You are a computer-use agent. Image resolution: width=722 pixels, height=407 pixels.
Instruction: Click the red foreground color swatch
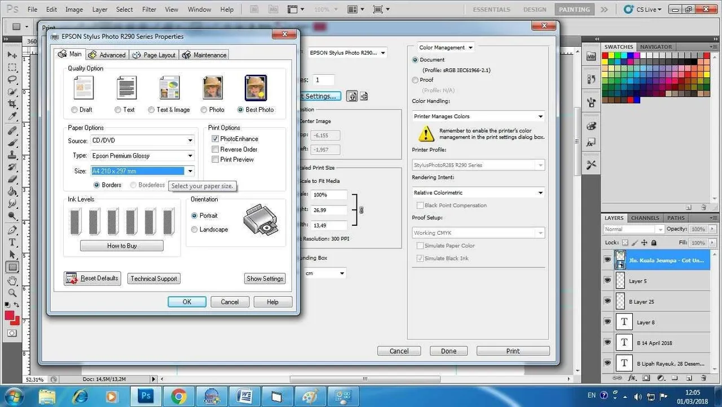pos(10,315)
